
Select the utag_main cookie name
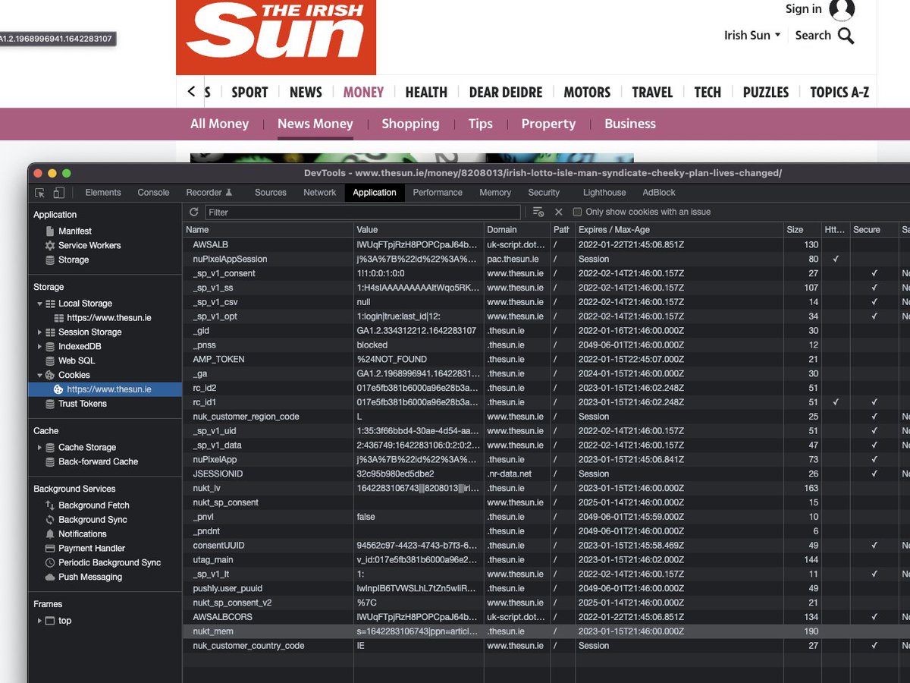tap(212, 559)
